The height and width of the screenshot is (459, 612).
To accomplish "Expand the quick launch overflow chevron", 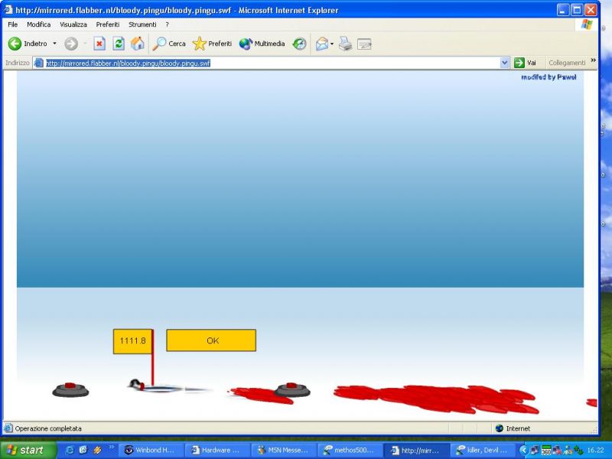I will [111, 448].
